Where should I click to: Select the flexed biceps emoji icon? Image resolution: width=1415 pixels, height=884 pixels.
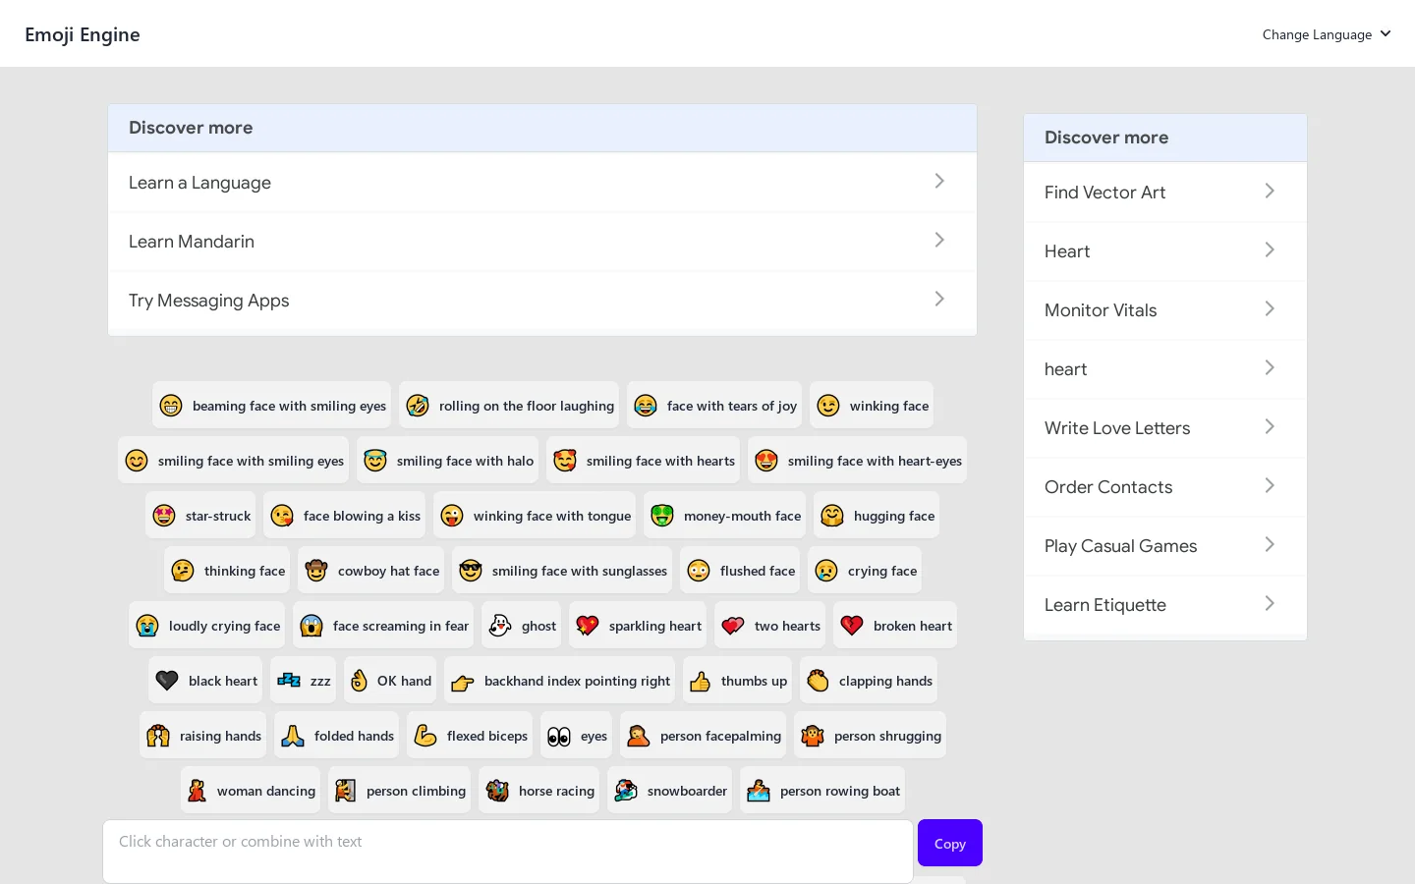point(425,736)
